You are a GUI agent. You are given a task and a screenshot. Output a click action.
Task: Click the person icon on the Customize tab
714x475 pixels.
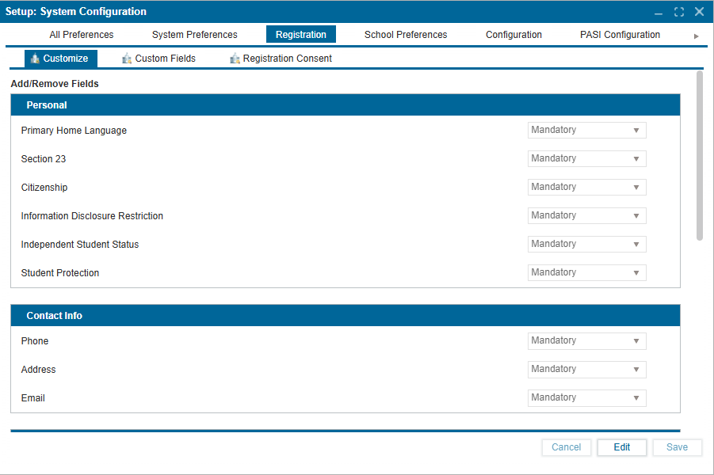35,58
